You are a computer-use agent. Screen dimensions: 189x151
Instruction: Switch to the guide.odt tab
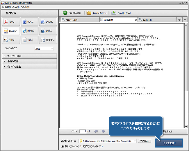(x=157, y=20)
